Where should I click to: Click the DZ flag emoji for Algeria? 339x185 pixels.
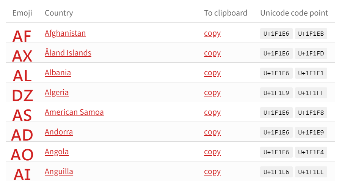point(22,95)
